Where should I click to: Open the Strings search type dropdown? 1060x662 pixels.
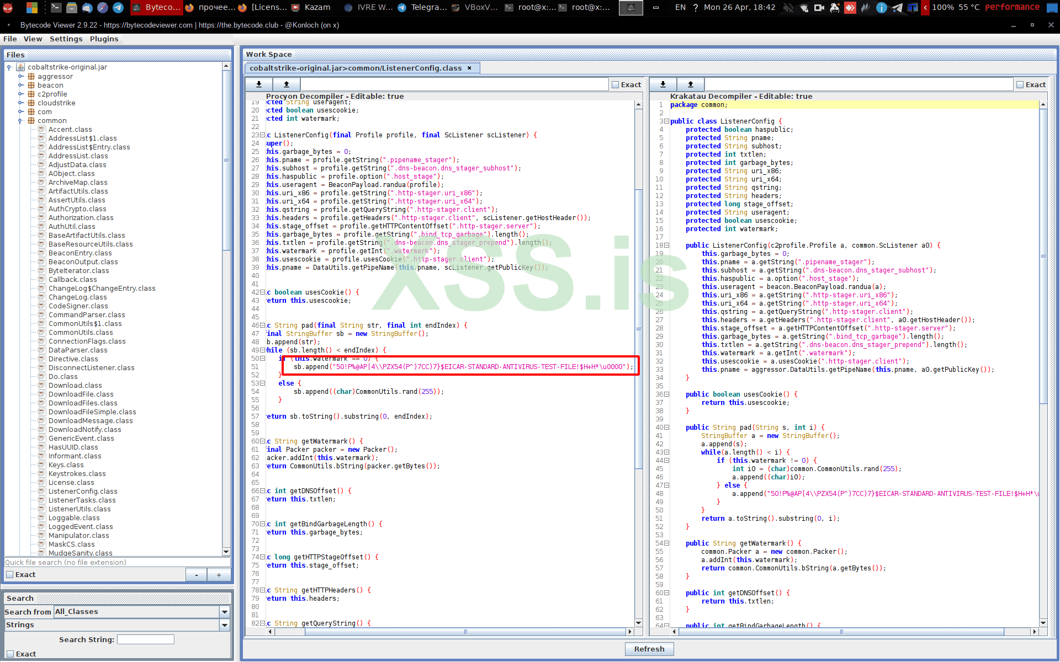coord(224,625)
